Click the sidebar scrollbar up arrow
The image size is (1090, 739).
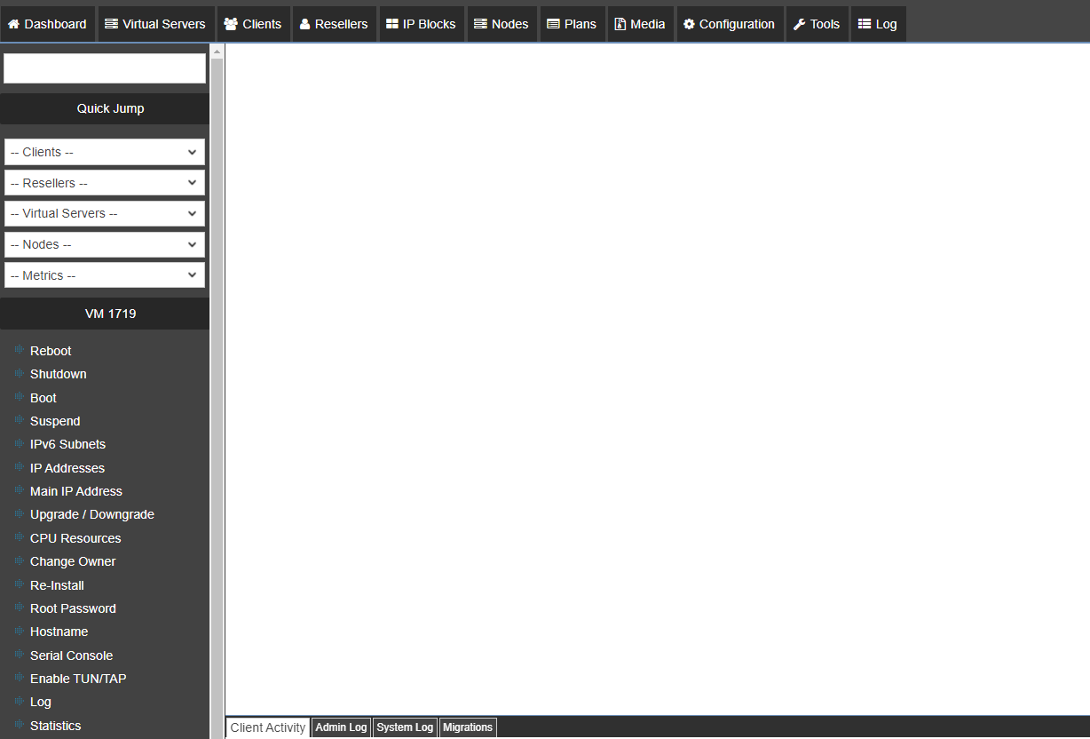click(x=217, y=52)
